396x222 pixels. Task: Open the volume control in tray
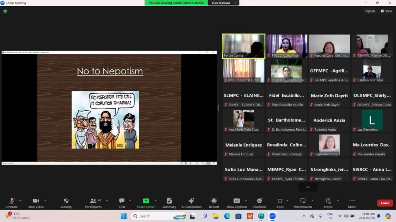pyautogui.click(x=346, y=216)
